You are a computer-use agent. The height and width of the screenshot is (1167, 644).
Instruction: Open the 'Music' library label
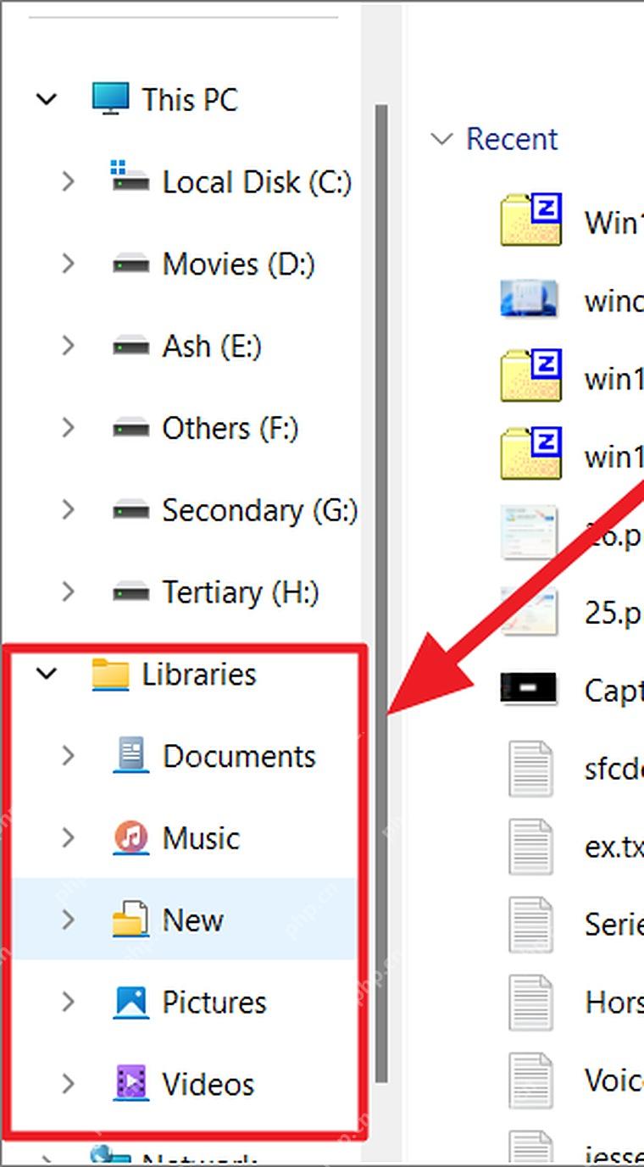click(x=201, y=838)
